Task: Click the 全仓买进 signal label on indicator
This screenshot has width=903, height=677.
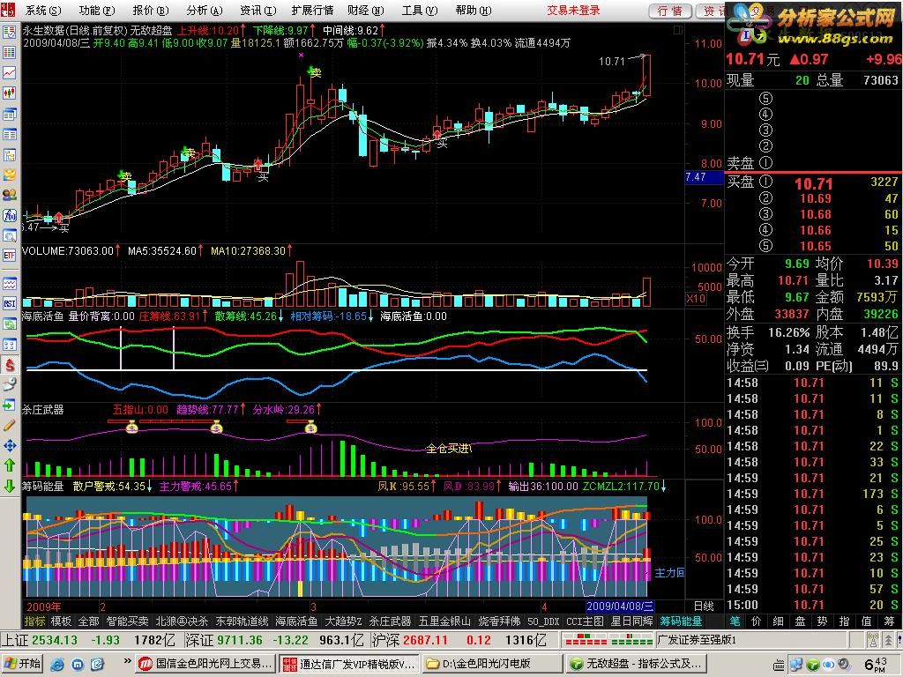Action: 449,448
